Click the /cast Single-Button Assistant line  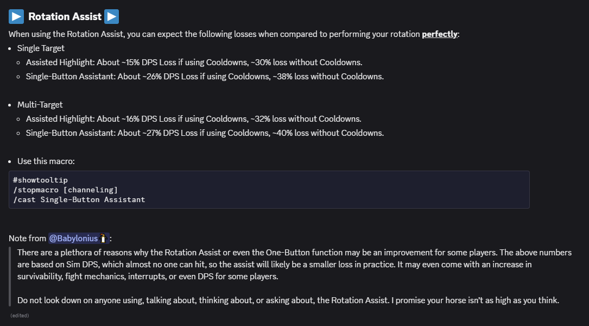(79, 199)
